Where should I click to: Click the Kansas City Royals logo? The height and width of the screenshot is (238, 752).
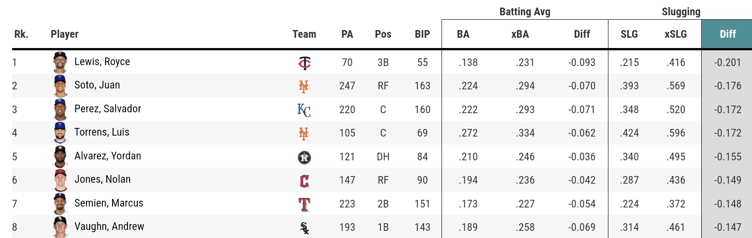click(x=304, y=110)
